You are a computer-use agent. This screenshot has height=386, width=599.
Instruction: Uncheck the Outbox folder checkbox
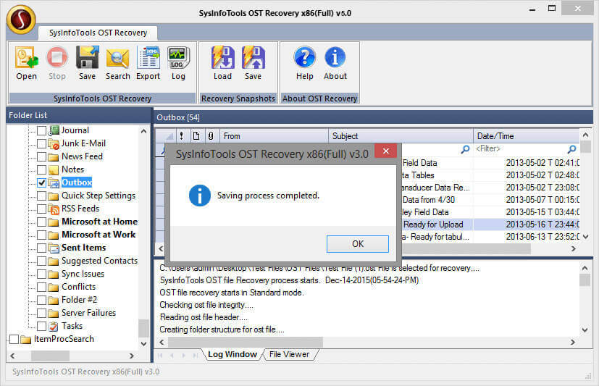[42, 182]
